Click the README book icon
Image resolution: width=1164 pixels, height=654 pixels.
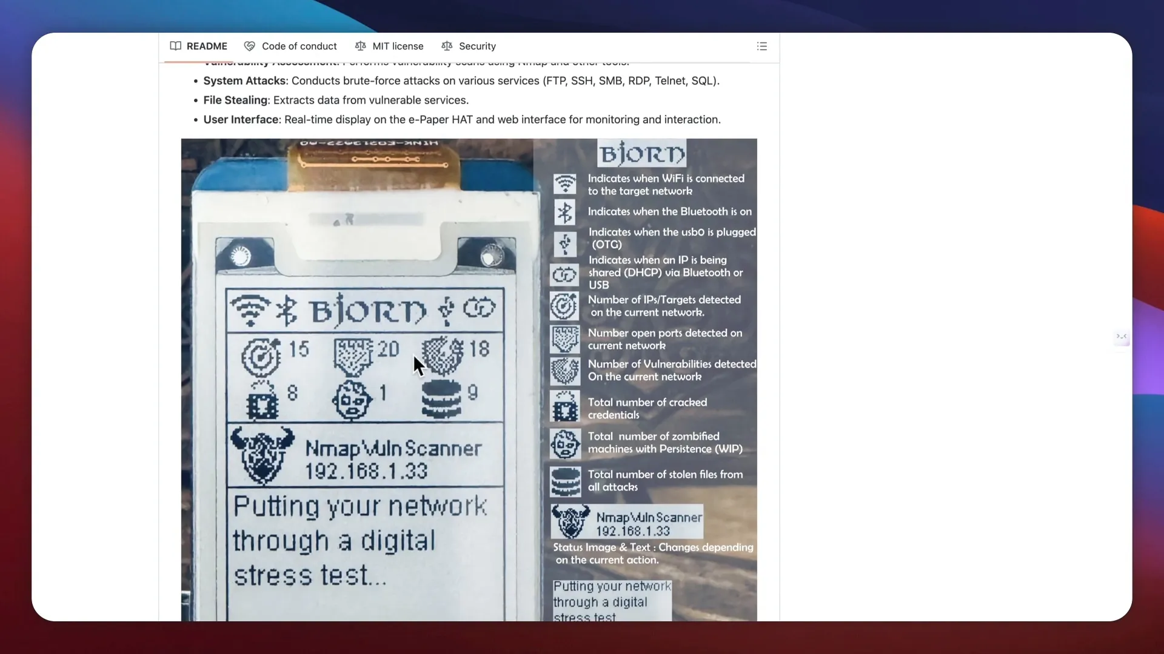click(x=176, y=46)
